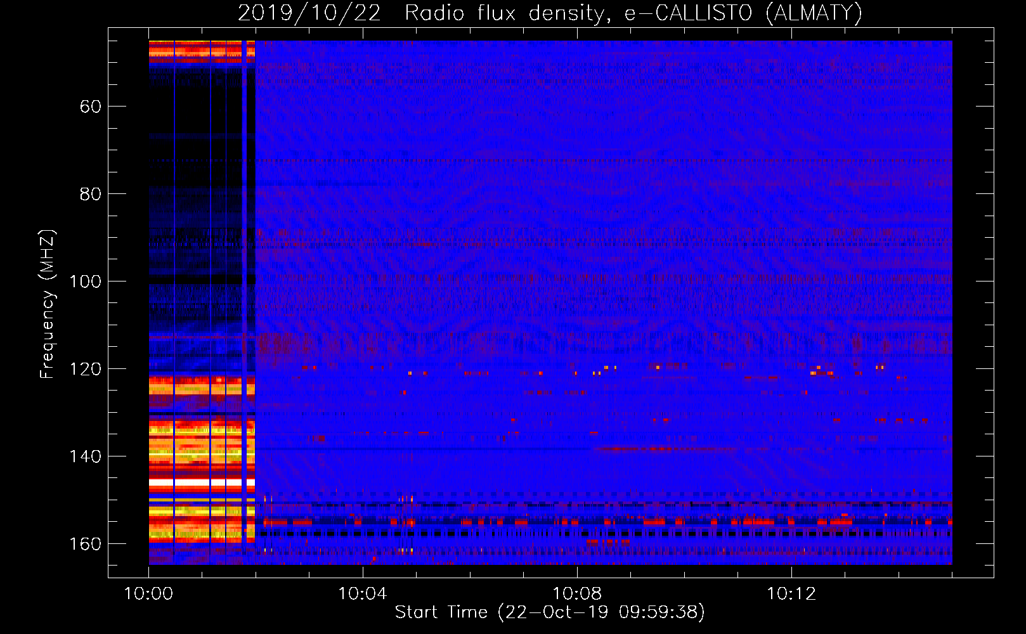The height and width of the screenshot is (634, 1026).
Task: Click the Start Time axis label
Action: tap(550, 612)
